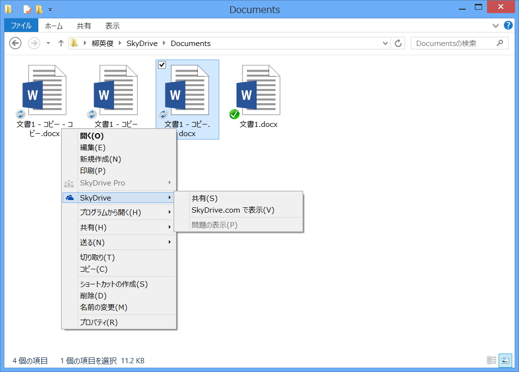Click the back navigation arrow
Image resolution: width=519 pixels, height=372 pixels.
(15, 43)
